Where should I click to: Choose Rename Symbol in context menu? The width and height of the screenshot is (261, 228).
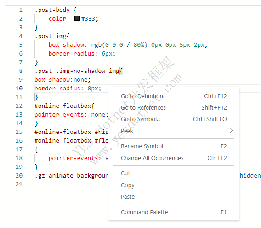(x=174, y=146)
